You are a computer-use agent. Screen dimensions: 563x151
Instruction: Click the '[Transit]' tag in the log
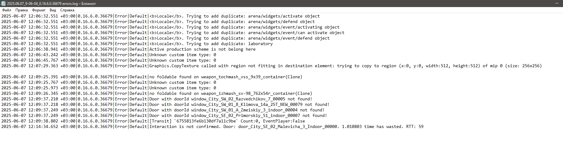pos(161,121)
